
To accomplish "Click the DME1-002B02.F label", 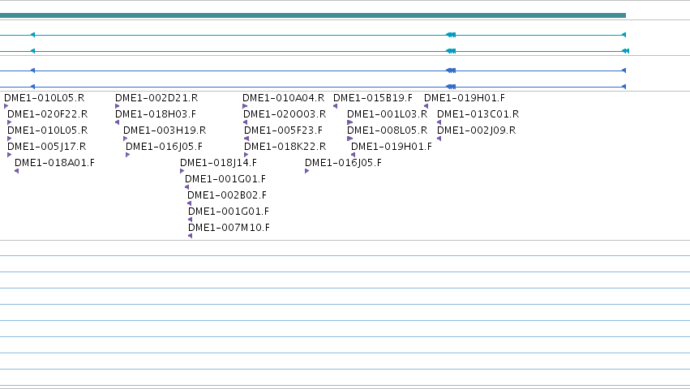I will 227,195.
